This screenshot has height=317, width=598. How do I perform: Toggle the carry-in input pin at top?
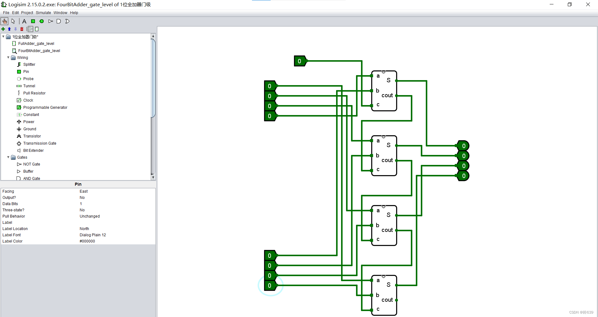(x=300, y=61)
